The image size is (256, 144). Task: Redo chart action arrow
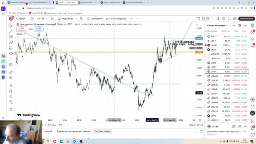[x=137, y=19]
